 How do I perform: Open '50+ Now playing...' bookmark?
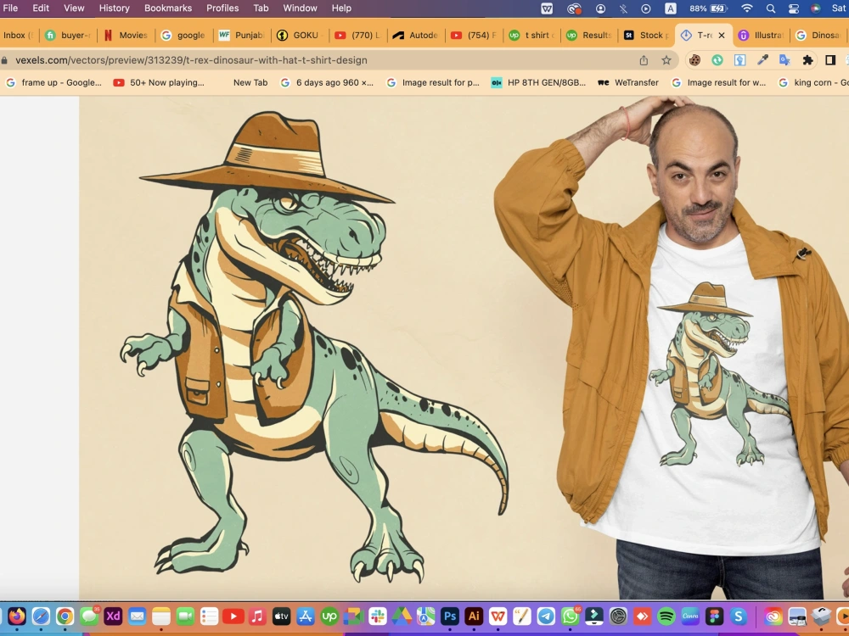click(x=160, y=82)
